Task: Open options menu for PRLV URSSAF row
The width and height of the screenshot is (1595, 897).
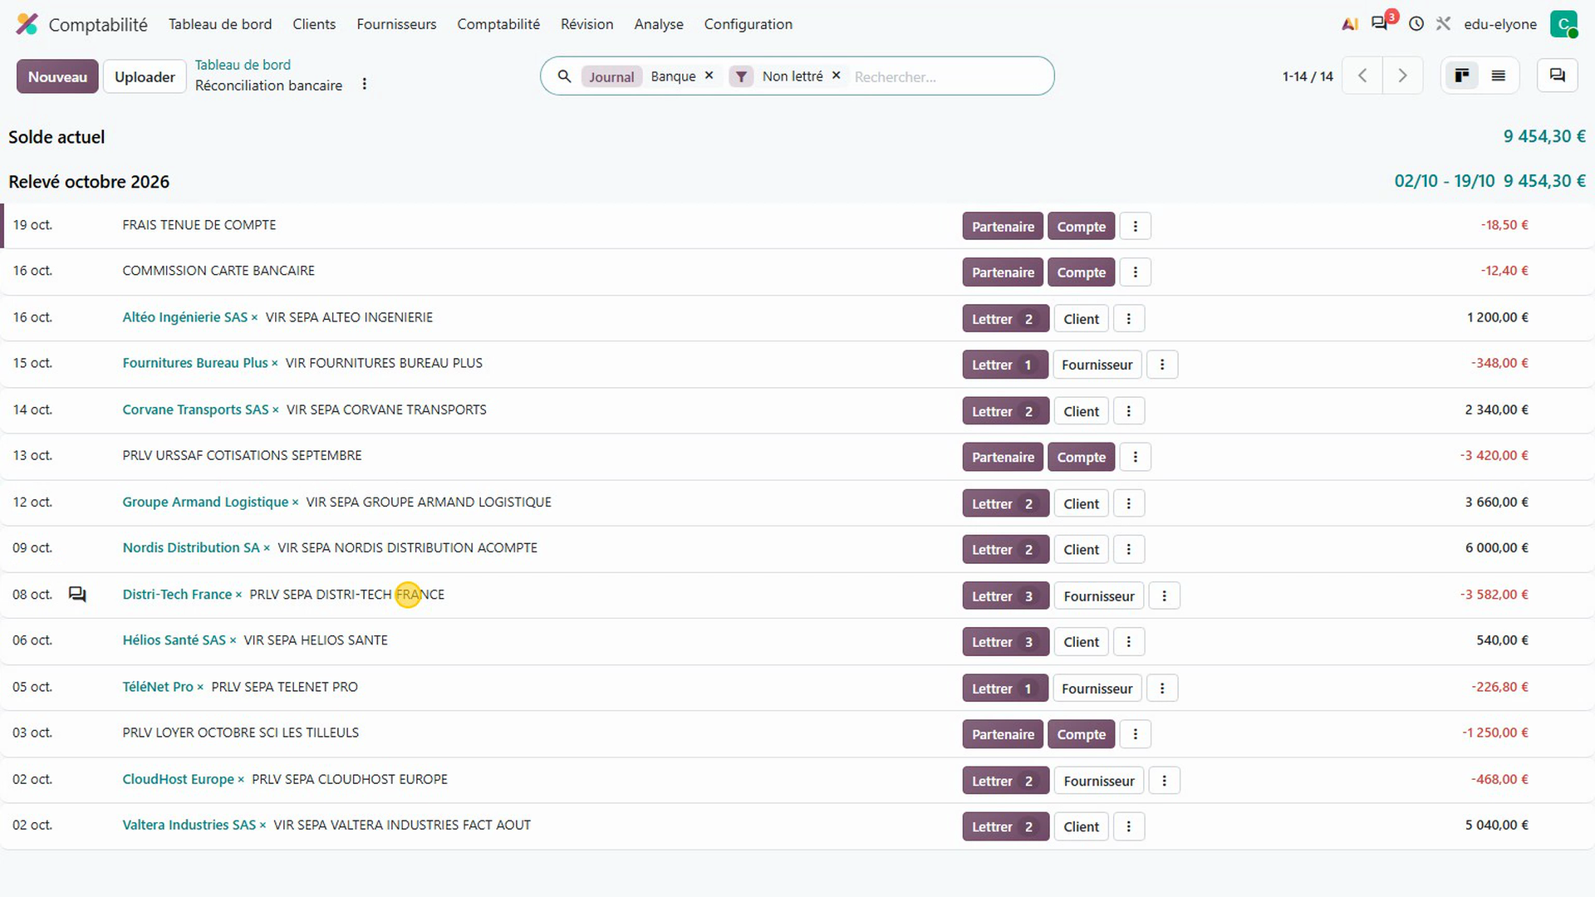Action: point(1135,457)
